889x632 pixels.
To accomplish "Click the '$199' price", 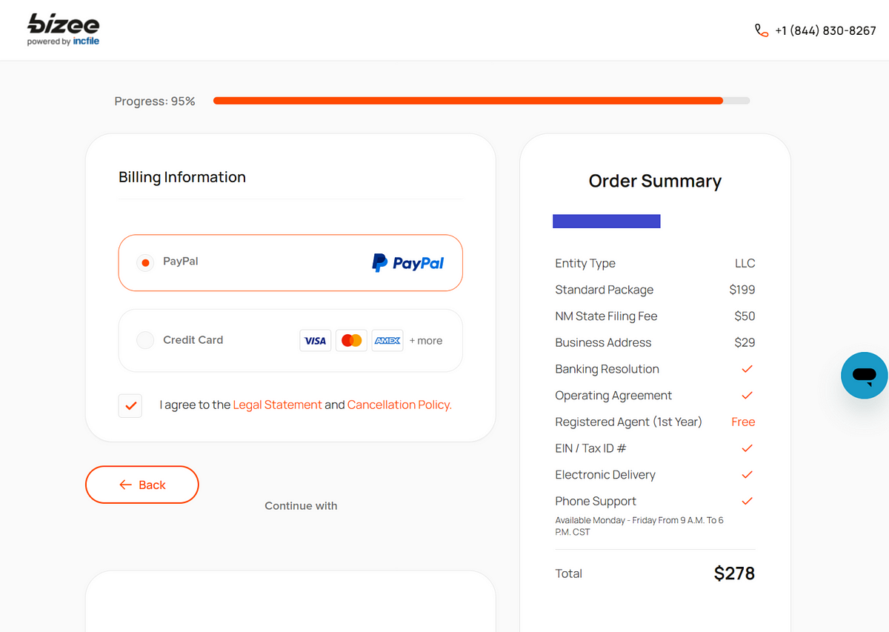I will 742,290.
